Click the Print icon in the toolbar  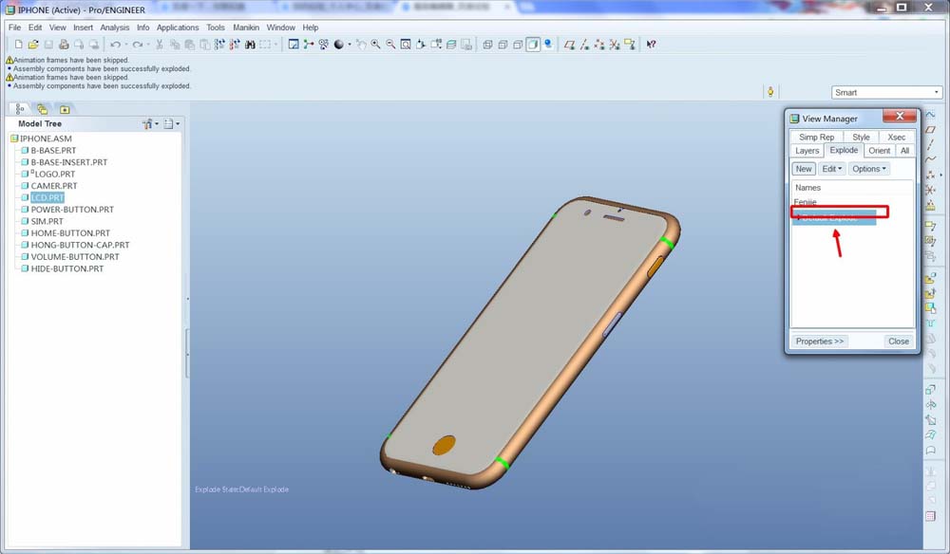point(64,45)
